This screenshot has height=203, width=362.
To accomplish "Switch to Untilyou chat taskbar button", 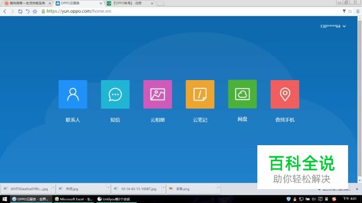I will click(x=116, y=199).
